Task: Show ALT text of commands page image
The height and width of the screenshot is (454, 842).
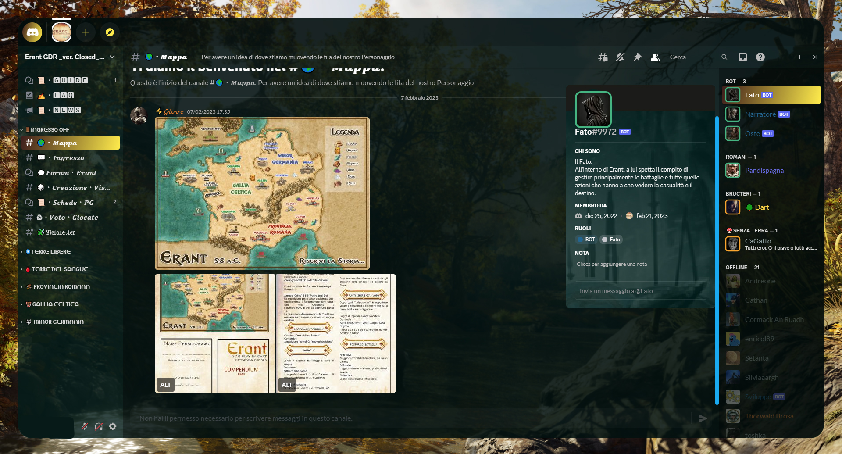Action: (x=287, y=385)
